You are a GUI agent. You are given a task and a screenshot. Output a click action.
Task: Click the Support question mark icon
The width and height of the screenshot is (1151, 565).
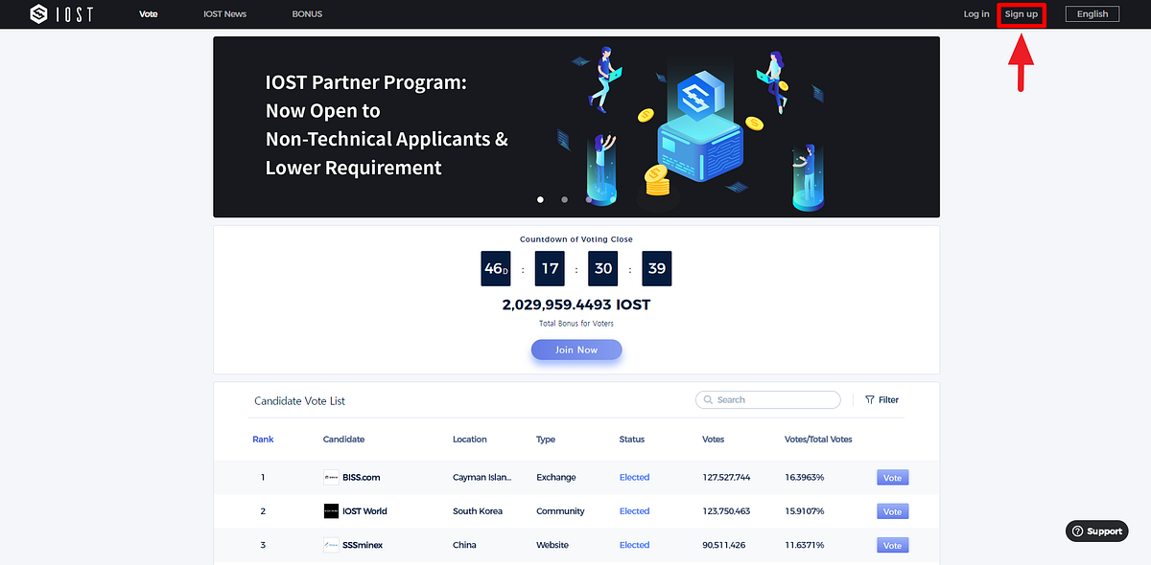[x=1077, y=531]
